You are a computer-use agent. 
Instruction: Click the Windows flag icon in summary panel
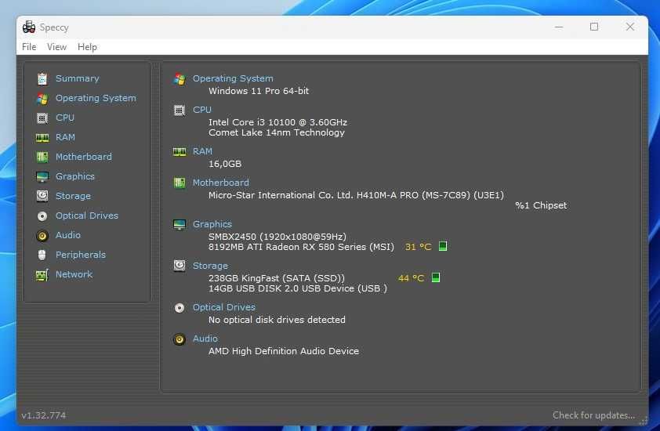(180, 79)
